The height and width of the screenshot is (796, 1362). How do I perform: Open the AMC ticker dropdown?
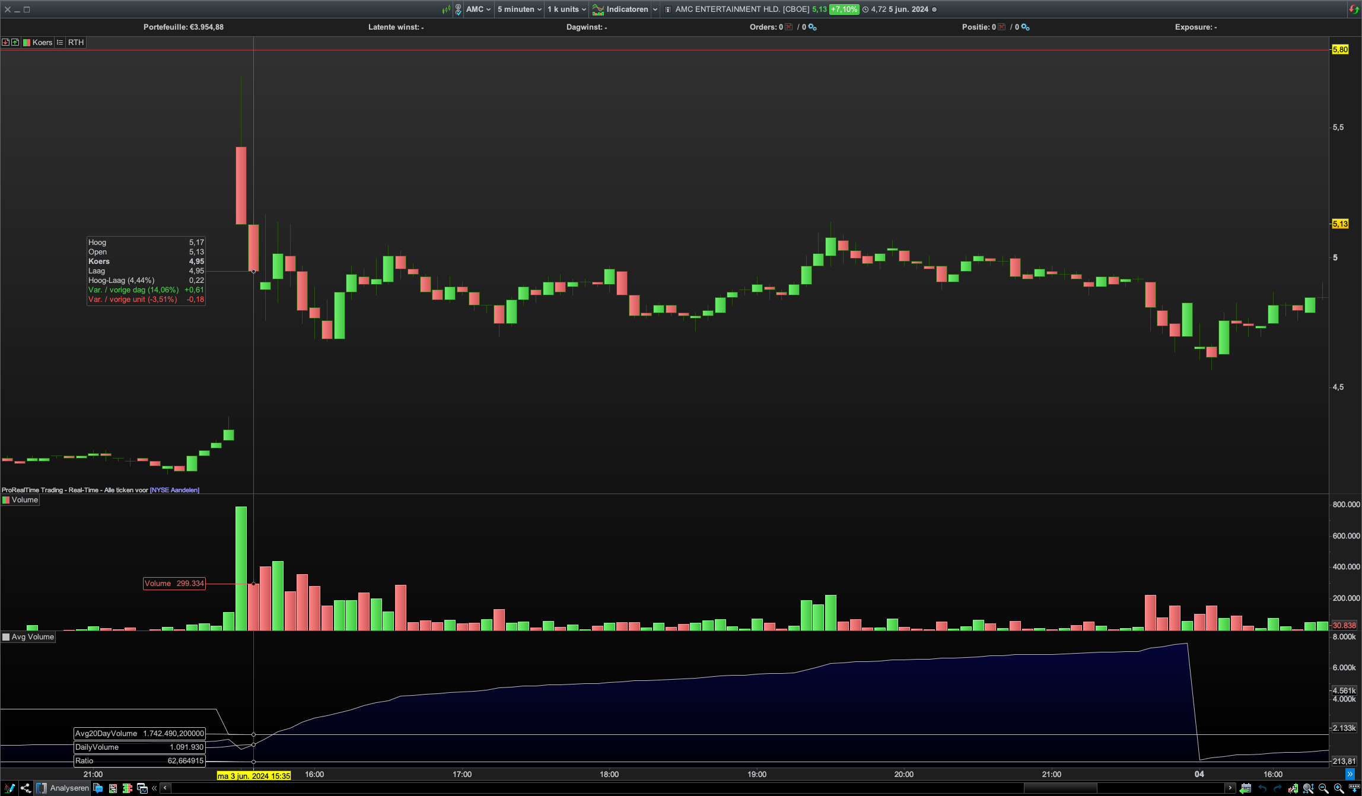[478, 9]
